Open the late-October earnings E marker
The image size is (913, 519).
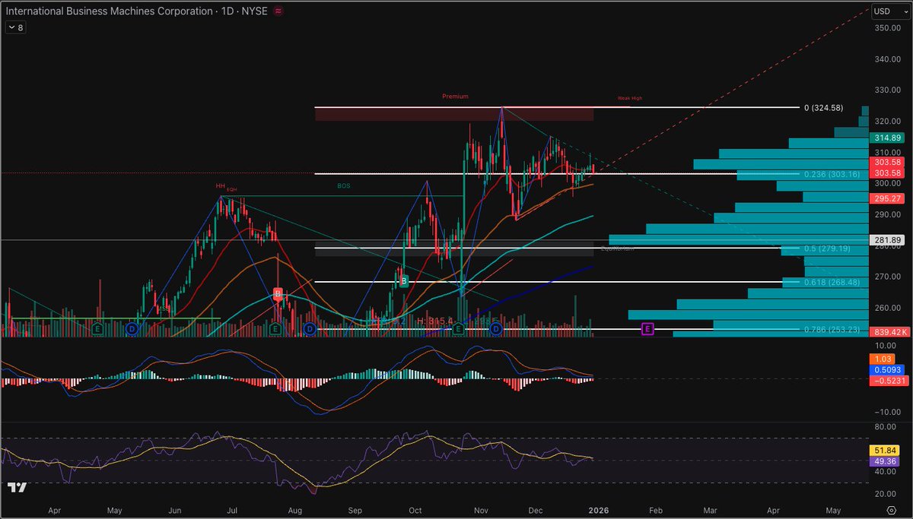[459, 329]
